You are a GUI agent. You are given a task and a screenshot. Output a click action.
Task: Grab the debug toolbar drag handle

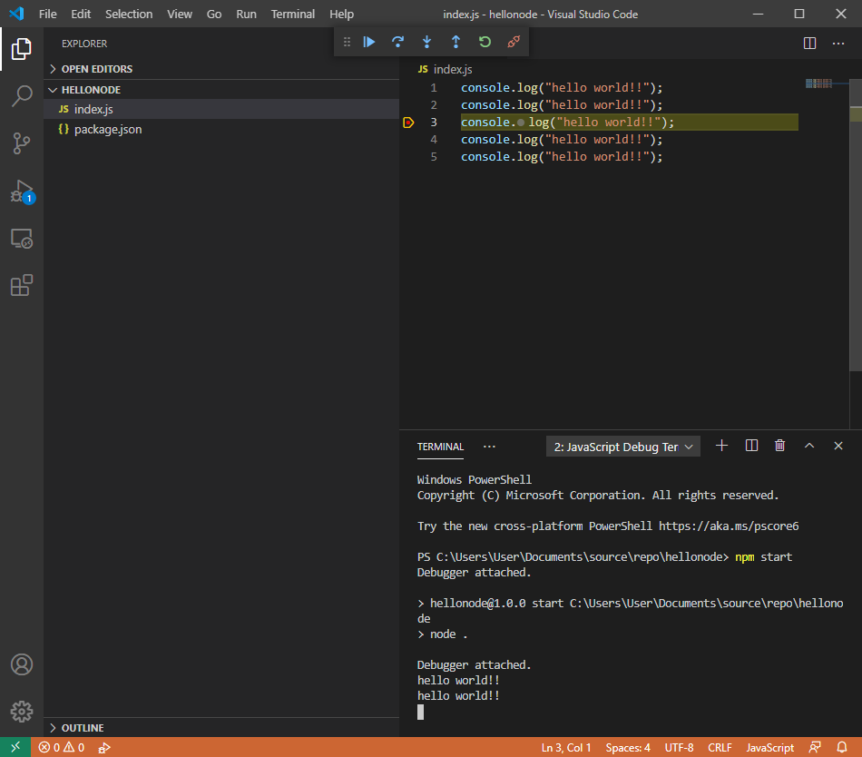pos(347,42)
